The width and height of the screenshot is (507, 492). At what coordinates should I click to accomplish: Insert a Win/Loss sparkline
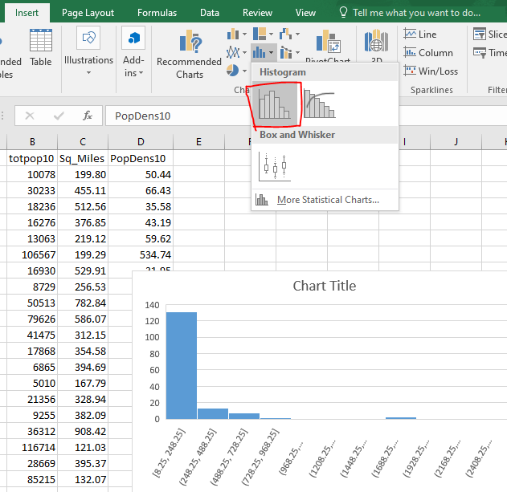click(430, 71)
